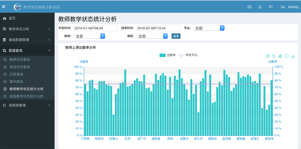Click the 结束时间 input field
The image size is (301, 149).
point(158,28)
